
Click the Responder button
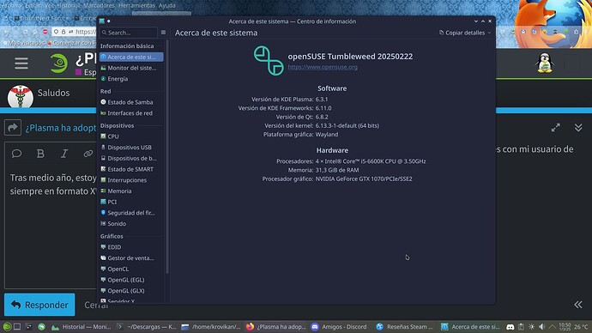coord(39,305)
